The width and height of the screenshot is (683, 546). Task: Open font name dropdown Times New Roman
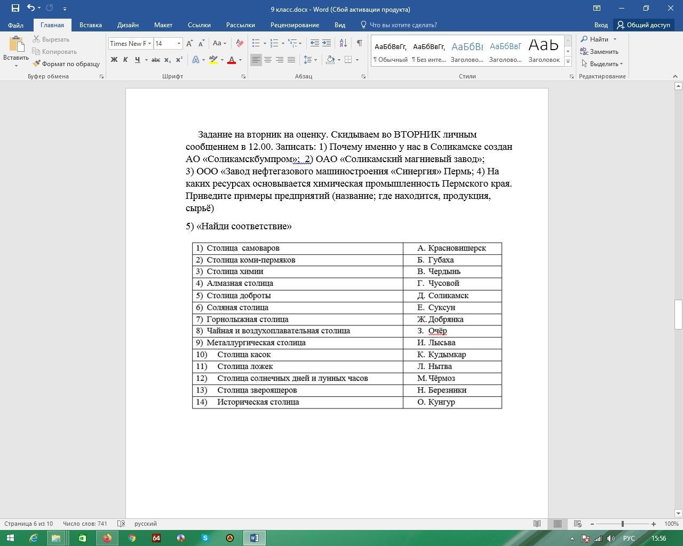tap(149, 44)
